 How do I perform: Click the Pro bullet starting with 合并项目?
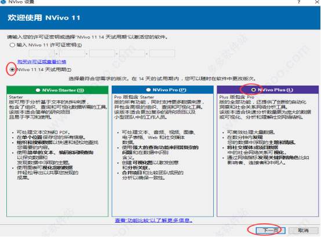[x=153, y=175]
